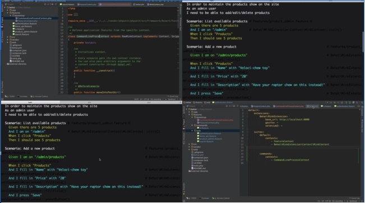Screen dimensions: 365x203
Task: Select search.feature in bottom-right IDE tree
Action: pyautogui.click(x=206, y=141)
